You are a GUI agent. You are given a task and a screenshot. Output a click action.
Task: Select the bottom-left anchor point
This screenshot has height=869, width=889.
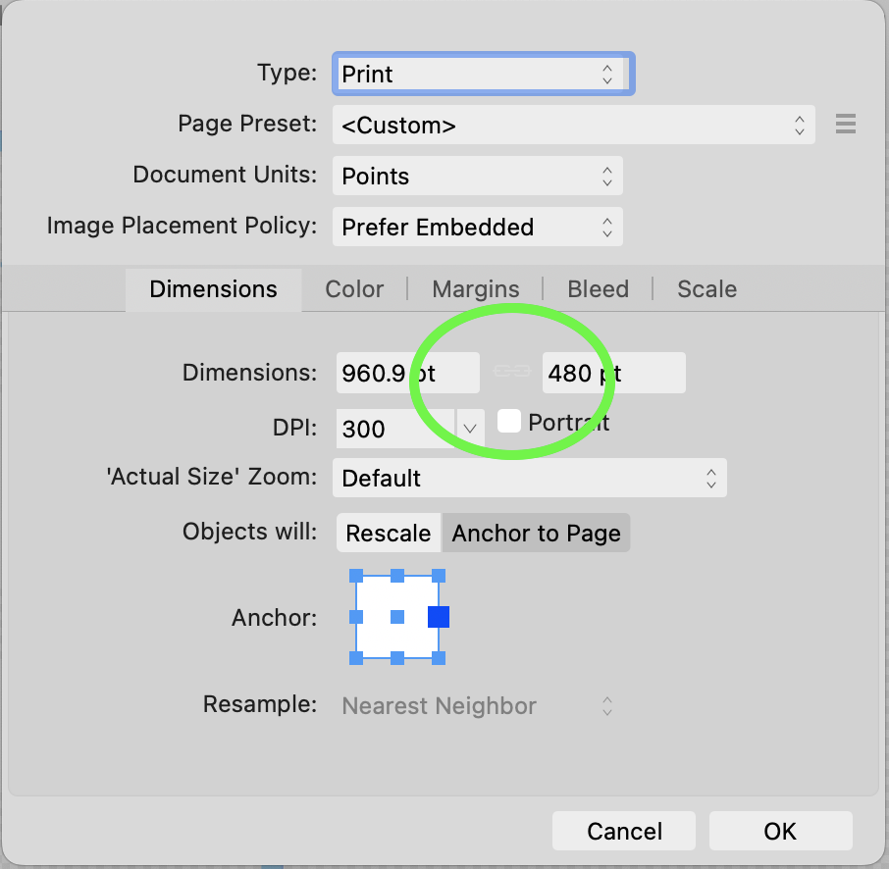click(x=356, y=658)
